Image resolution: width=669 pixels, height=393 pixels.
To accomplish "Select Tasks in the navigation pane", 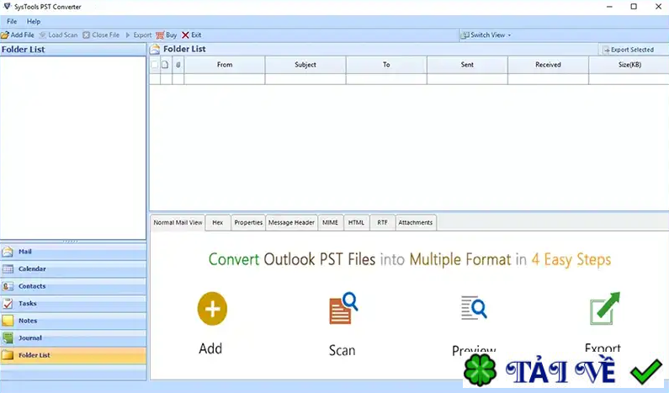I will point(73,304).
